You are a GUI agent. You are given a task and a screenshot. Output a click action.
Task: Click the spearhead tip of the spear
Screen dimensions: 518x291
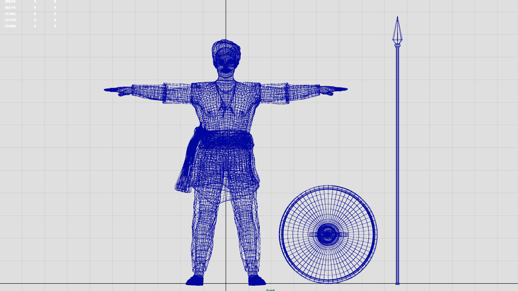point(397,30)
